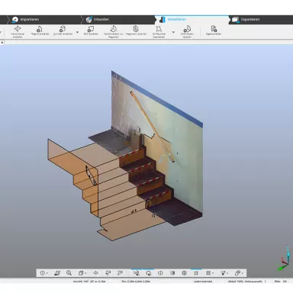Open the Eigenschaften properties tool
Screen dimensions: 293x293
pyautogui.click(x=214, y=31)
